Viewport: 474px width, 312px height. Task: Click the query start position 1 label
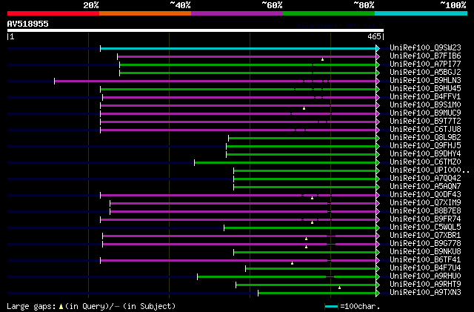(x=12, y=36)
